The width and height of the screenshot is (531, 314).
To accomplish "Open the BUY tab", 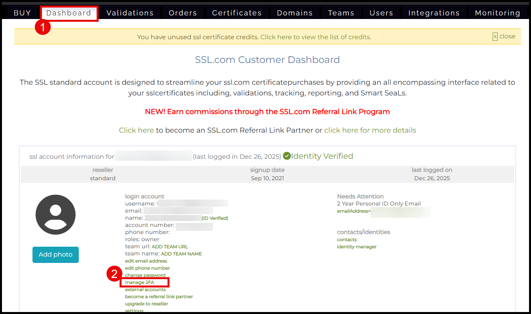I will (22, 13).
